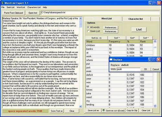Select the Seek List radio option
162x117 pixels.
coord(88,31)
